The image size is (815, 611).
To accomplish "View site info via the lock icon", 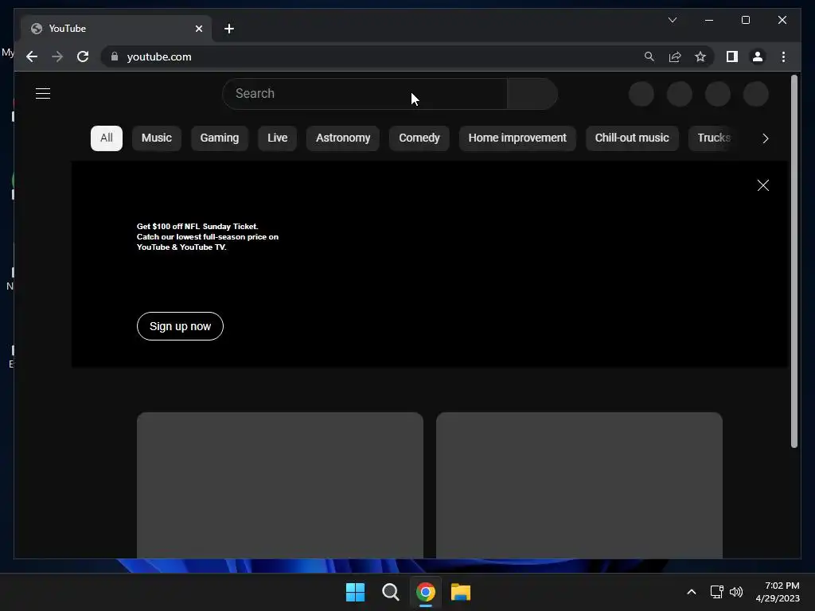I will point(115,56).
